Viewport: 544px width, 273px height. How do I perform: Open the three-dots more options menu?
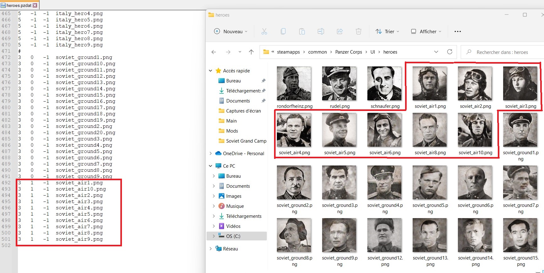pos(458,31)
